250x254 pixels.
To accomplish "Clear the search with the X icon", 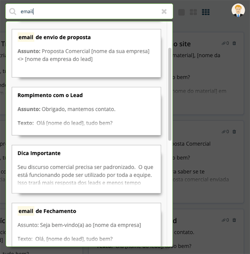I will click(x=164, y=11).
